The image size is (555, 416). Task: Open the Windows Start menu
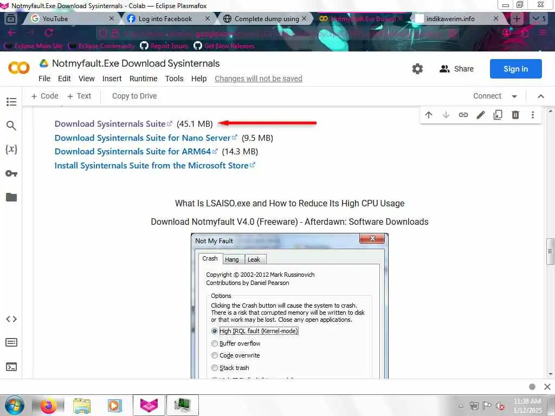(14, 405)
